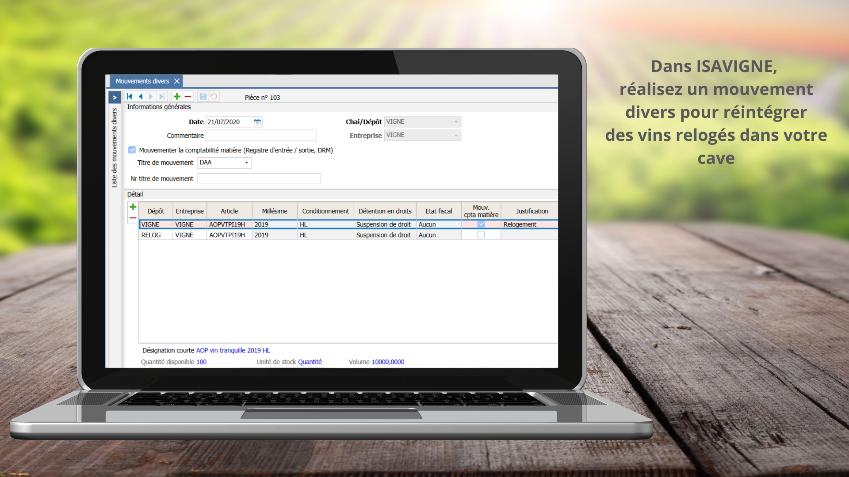Screen dimensions: 849x477
Task: Remove detail line with red minus
Action: click(133, 218)
